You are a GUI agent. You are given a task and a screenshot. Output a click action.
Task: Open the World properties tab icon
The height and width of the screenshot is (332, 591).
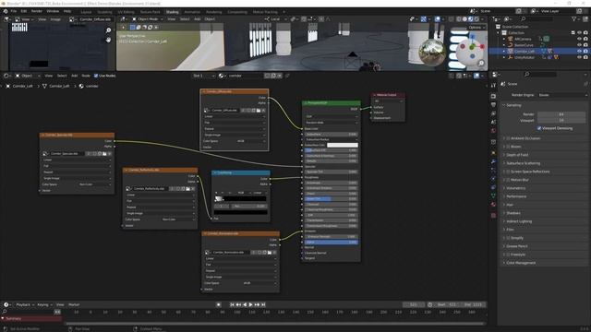tap(493, 131)
